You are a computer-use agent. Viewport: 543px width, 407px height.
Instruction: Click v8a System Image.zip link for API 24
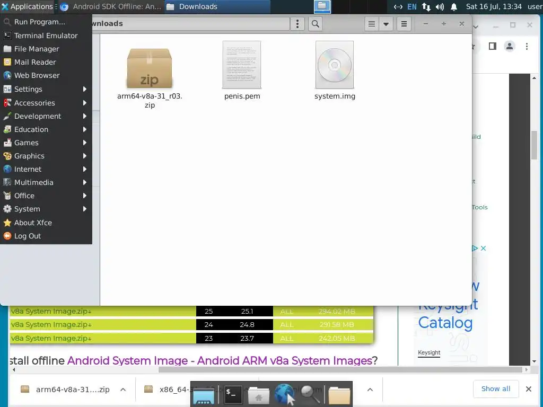tap(51, 325)
